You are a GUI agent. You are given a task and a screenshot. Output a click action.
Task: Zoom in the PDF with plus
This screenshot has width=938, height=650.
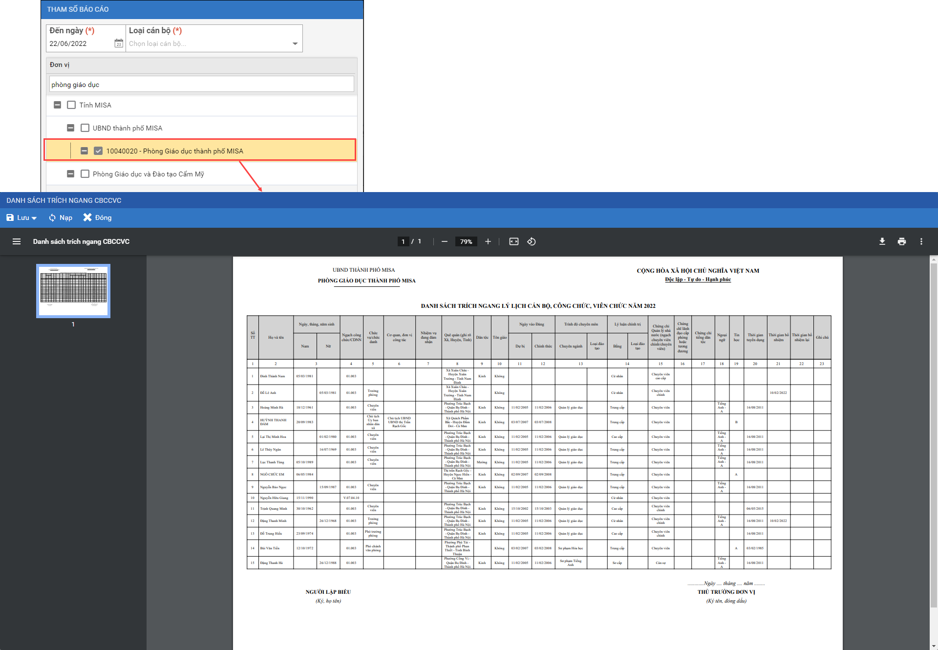tap(488, 241)
